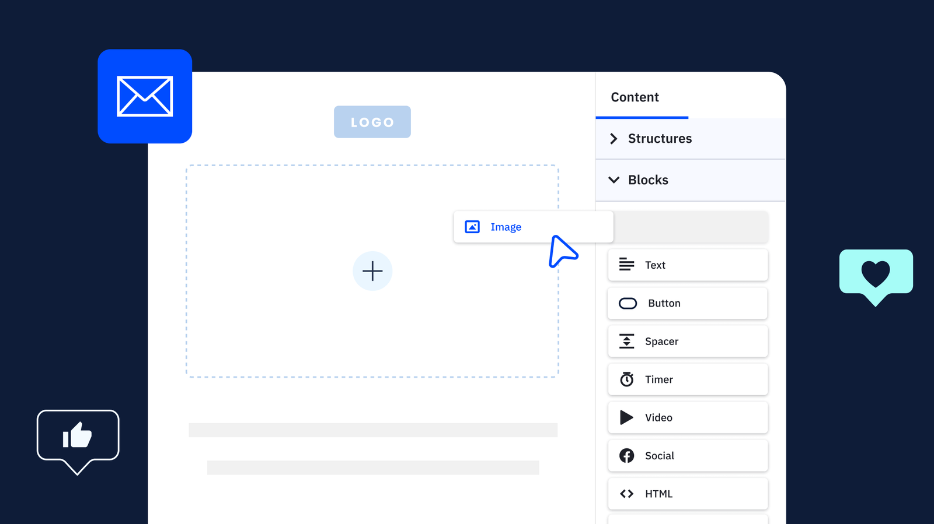Click the Video play triangle icon
The image size is (934, 524).
[x=626, y=417]
